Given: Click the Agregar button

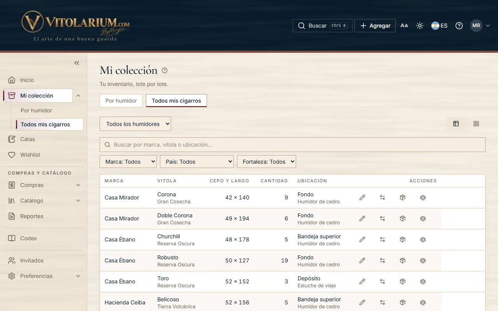Looking at the screenshot, I should pos(375,26).
